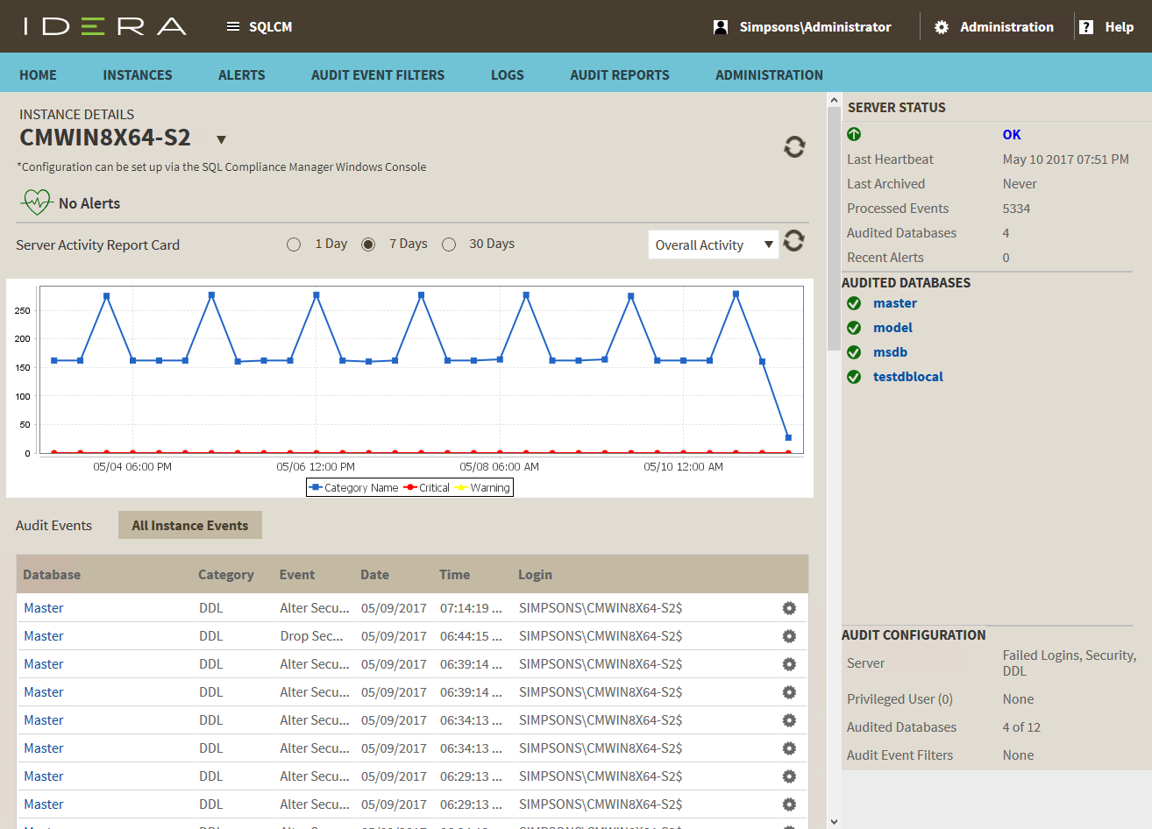The width and height of the screenshot is (1152, 829).
Task: Open the testdblocal audited database link
Action: click(907, 377)
